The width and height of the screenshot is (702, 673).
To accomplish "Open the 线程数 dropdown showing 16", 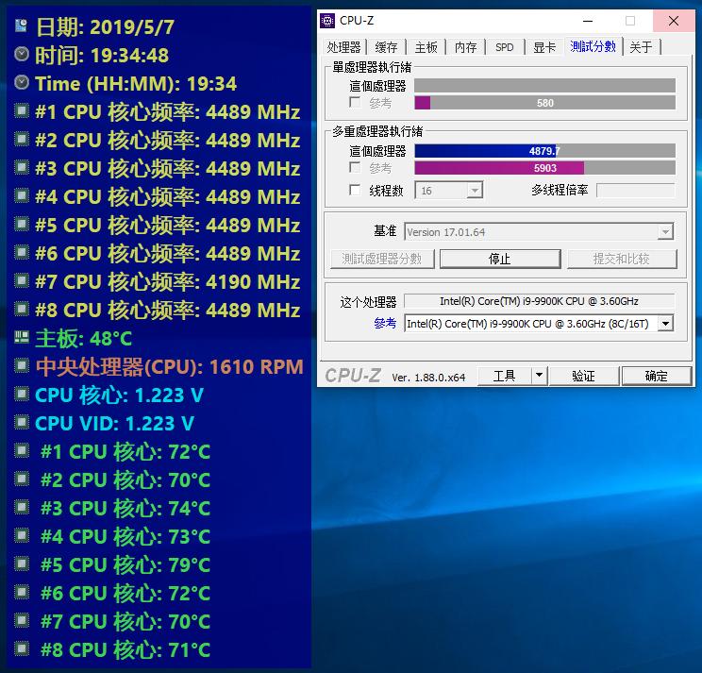I will 475,191.
